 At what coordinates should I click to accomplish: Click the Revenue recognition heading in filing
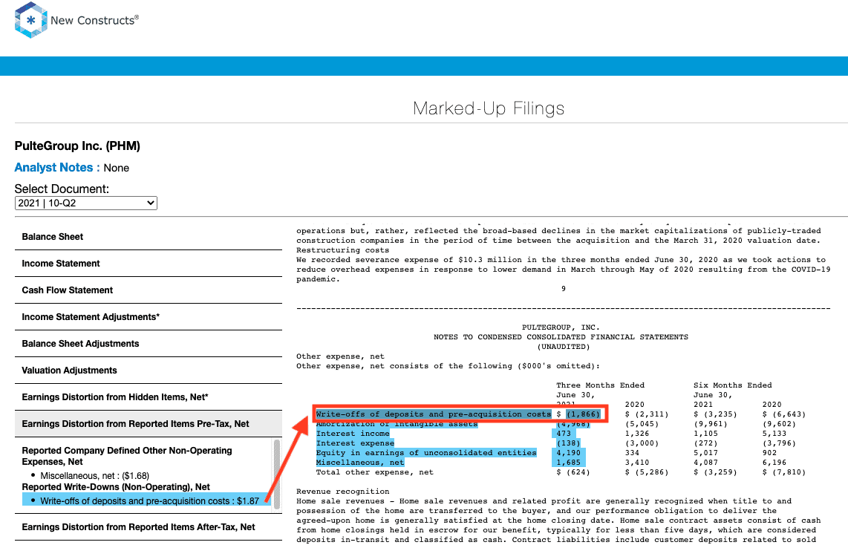(343, 492)
